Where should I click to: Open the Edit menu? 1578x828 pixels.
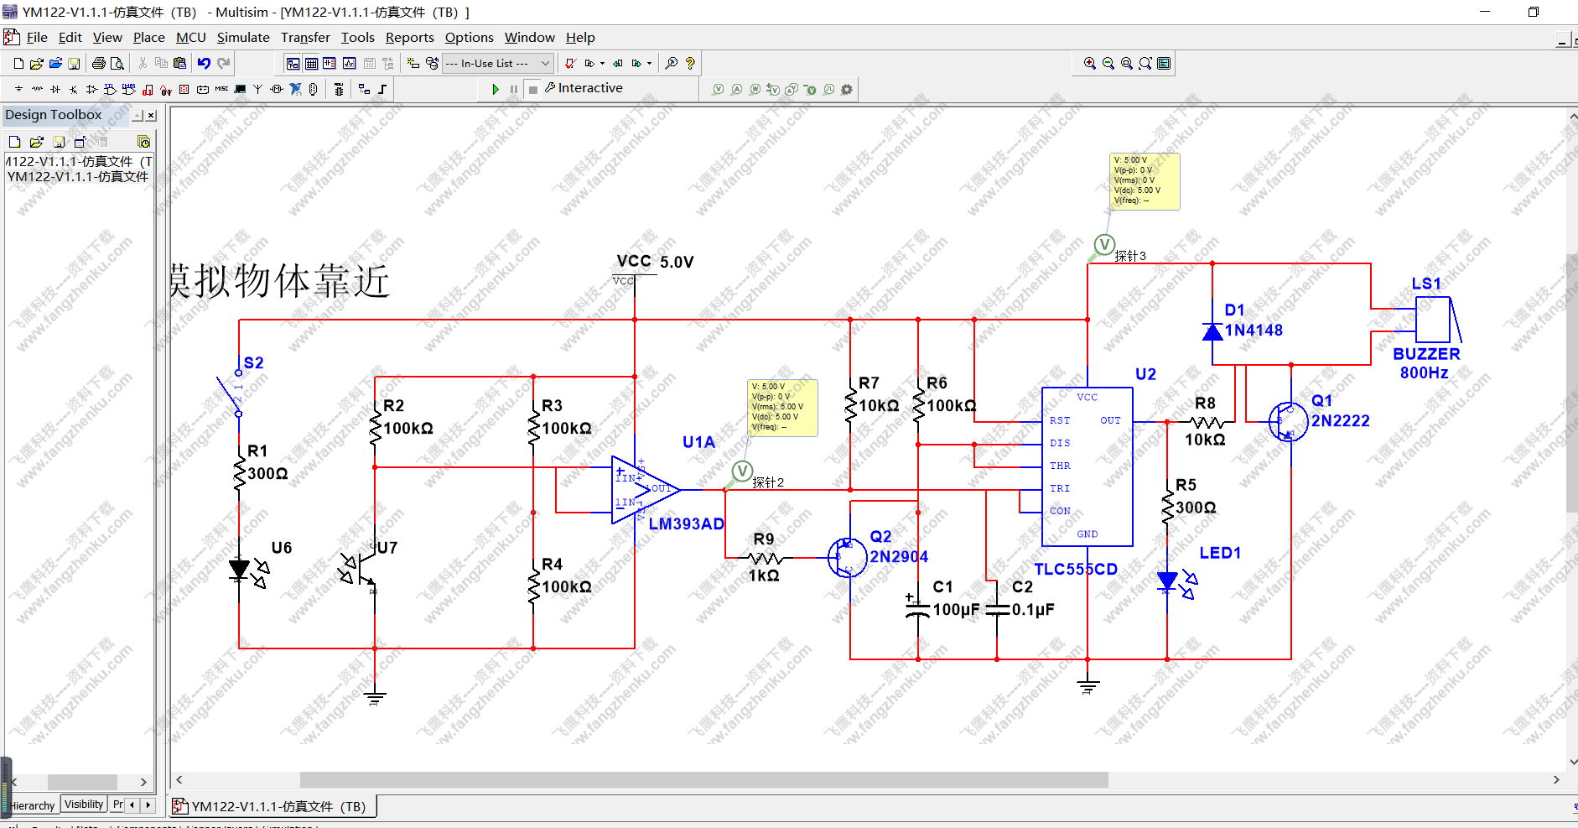(70, 38)
